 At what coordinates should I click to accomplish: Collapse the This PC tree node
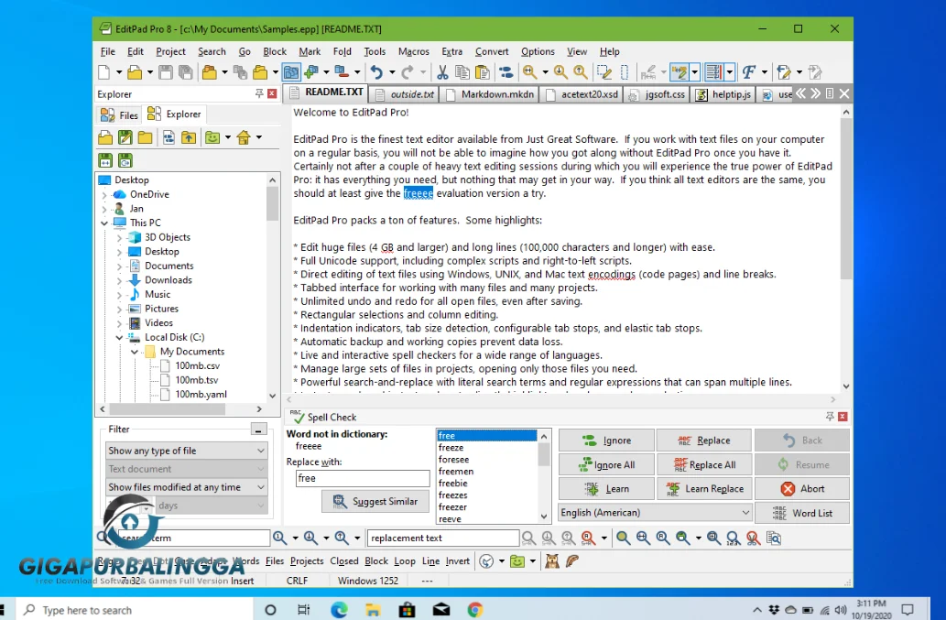[x=104, y=223]
